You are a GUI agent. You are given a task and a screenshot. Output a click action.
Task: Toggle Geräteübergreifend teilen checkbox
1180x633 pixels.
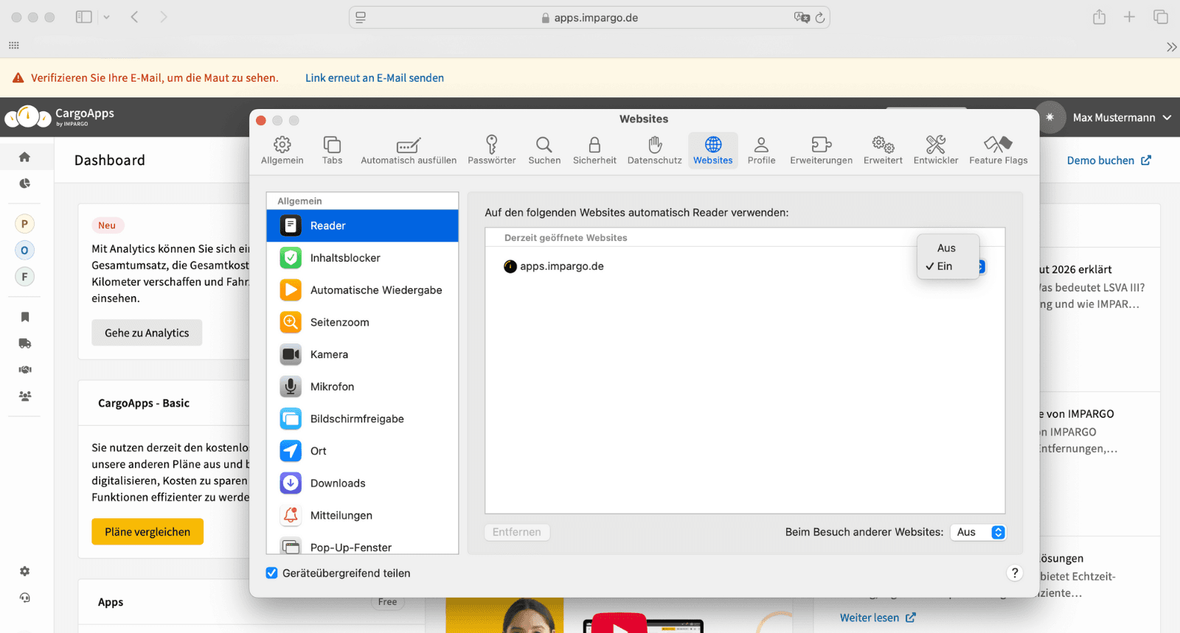[272, 573]
